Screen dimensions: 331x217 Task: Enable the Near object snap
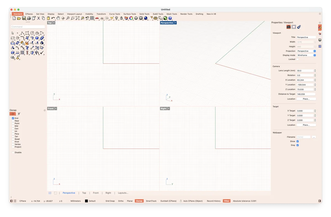coord(13,121)
